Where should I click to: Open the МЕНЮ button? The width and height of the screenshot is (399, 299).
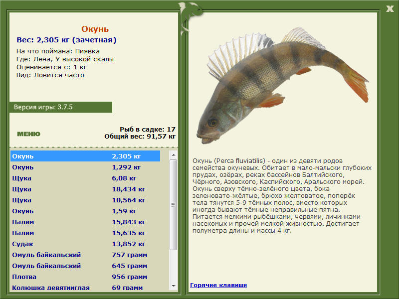(28, 134)
